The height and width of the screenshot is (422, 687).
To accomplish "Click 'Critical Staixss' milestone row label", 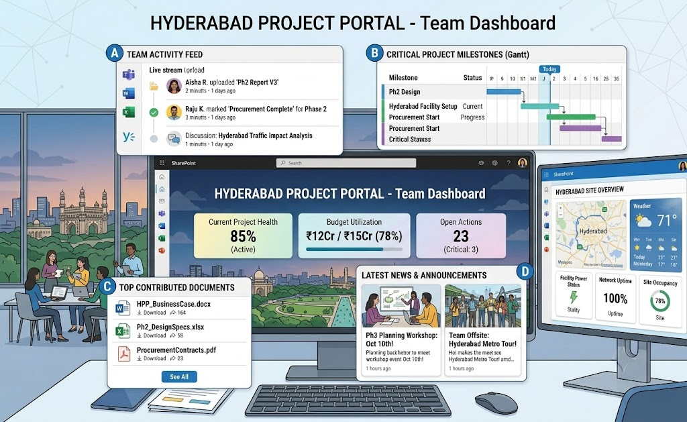I will (410, 140).
